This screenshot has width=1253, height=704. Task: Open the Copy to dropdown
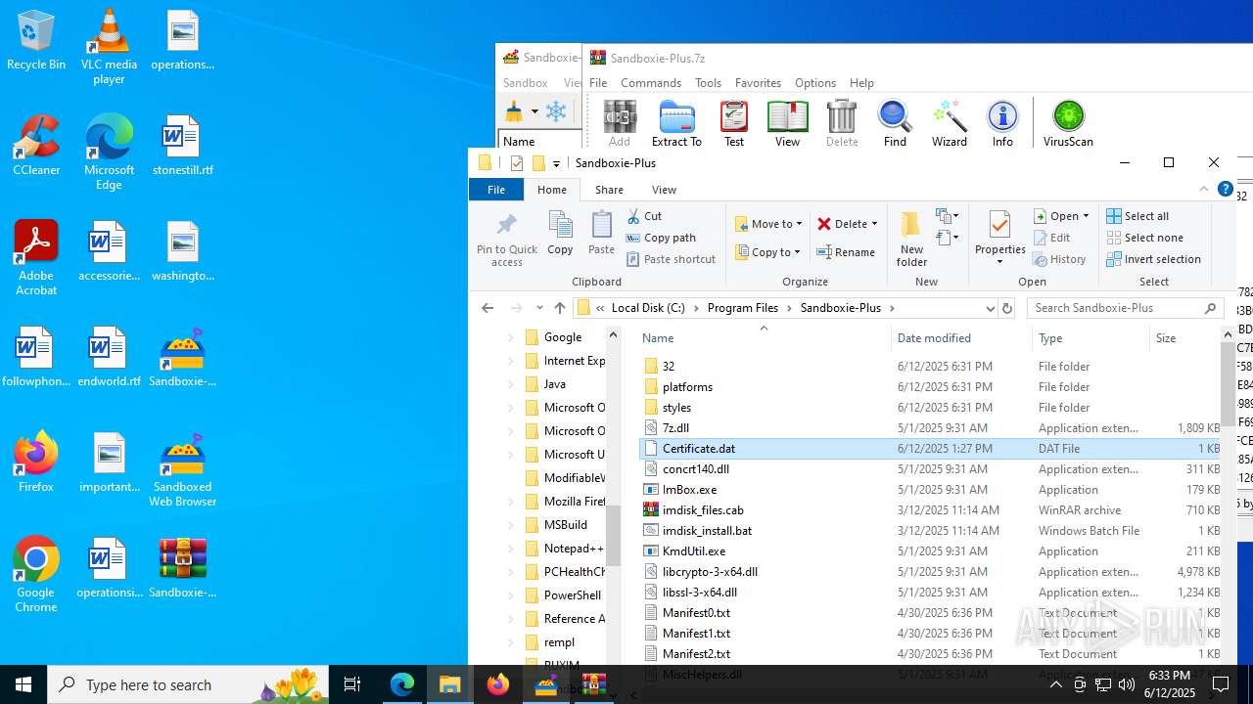point(768,252)
